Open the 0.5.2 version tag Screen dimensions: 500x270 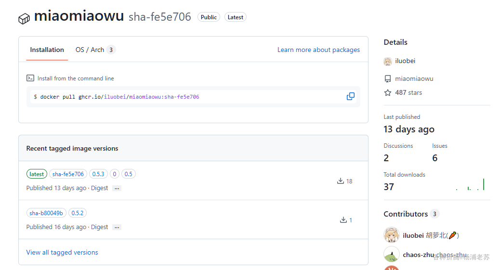78,213
